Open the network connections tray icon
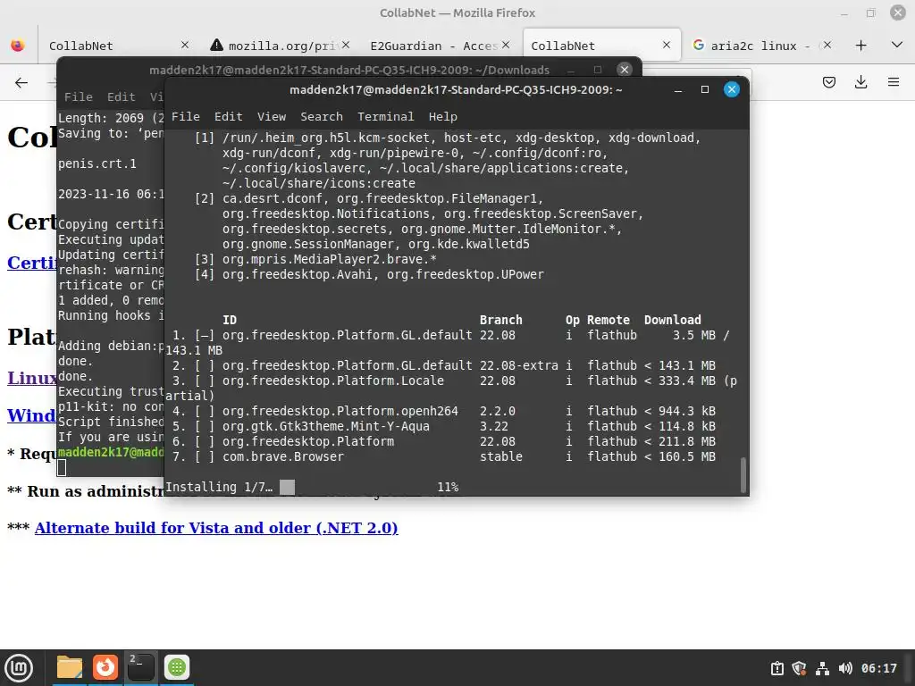915x686 pixels. click(822, 668)
